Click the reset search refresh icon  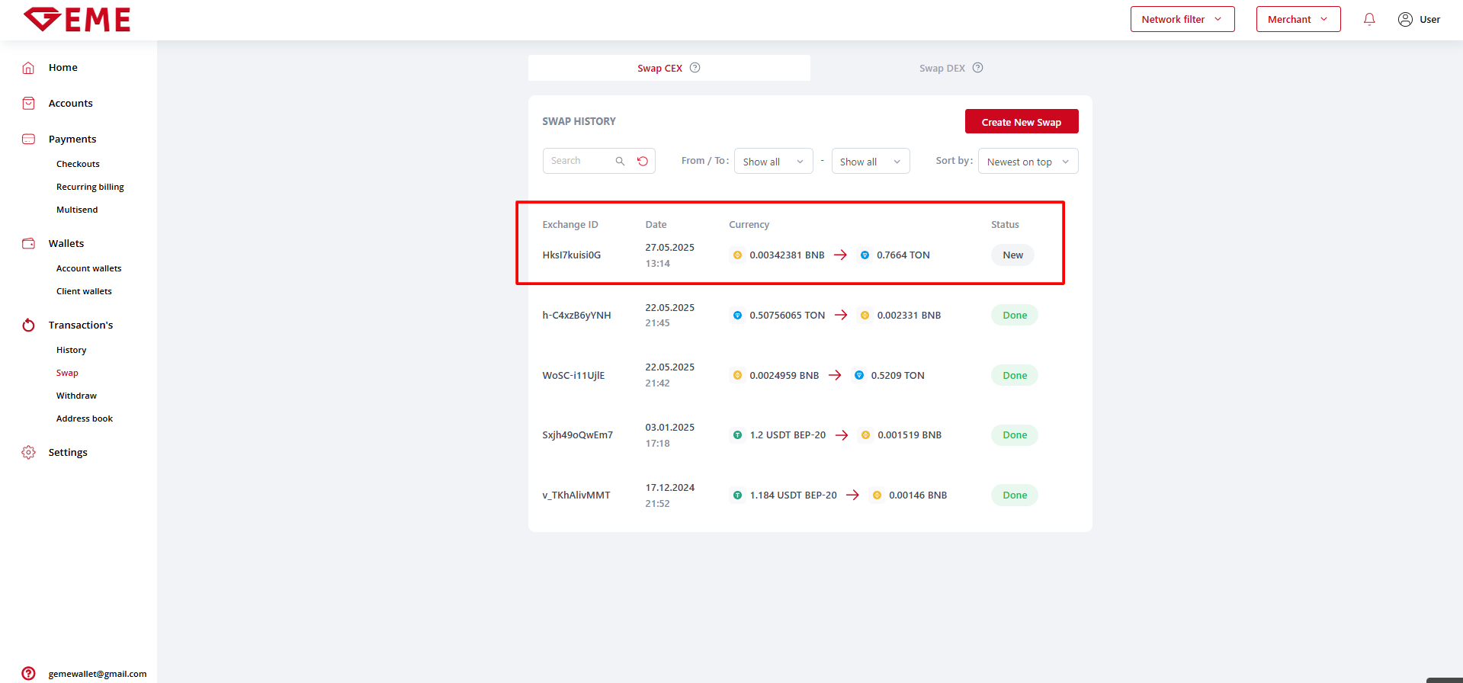(x=643, y=161)
